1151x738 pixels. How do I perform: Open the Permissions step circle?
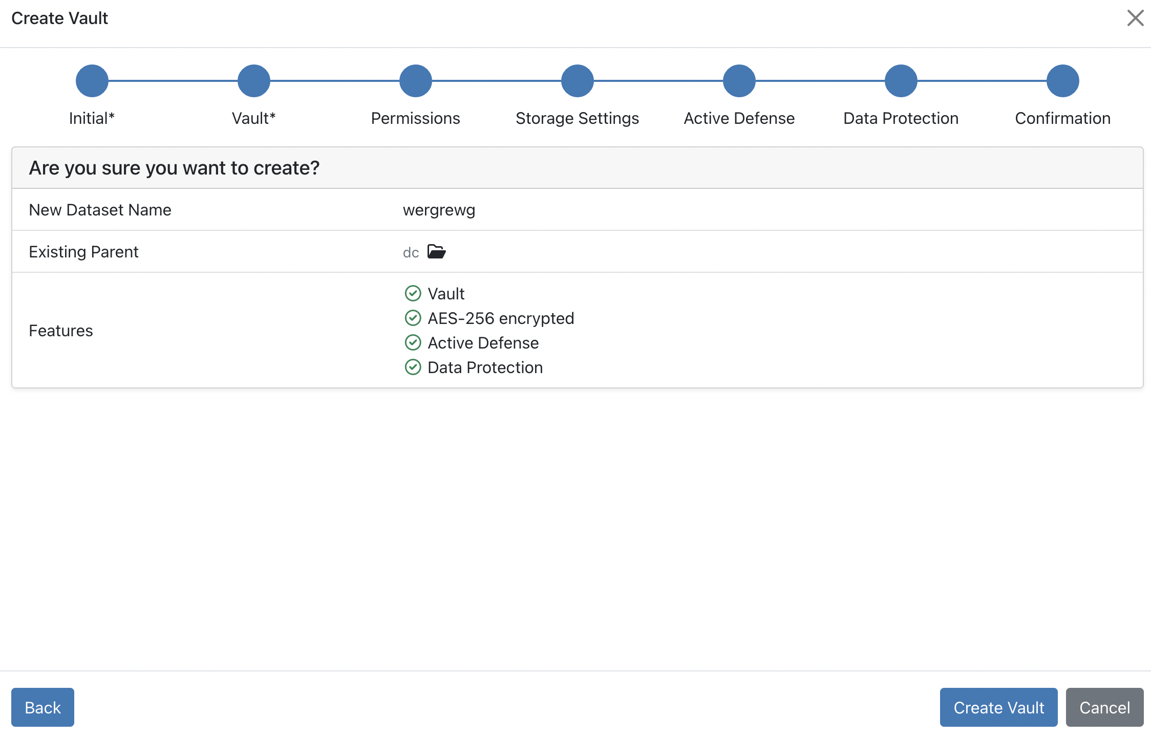(416, 81)
